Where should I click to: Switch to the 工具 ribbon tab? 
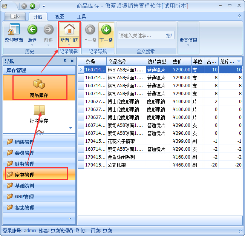pos(81,17)
